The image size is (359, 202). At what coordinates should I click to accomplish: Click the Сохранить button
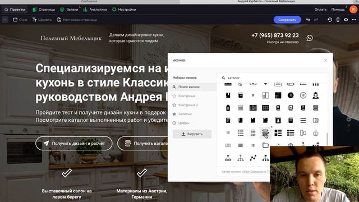287,20
